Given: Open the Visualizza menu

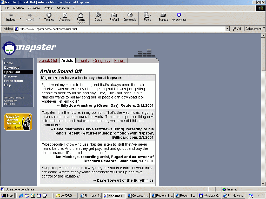Looking at the screenshot, I should (x=34, y=8).
